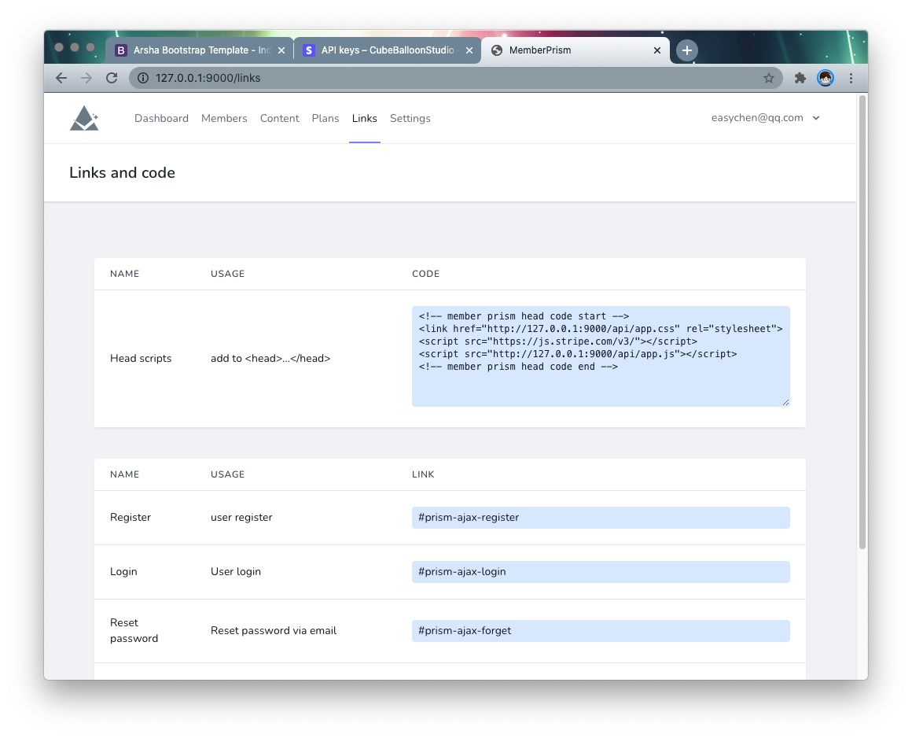The image size is (912, 738).
Task: Click the address bar URL
Action: coord(208,78)
